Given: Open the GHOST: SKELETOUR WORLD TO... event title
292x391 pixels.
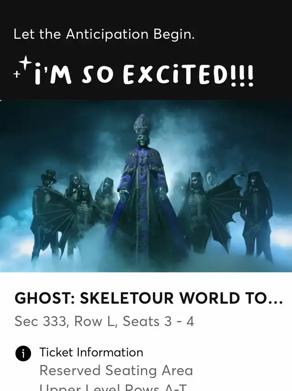Looking at the screenshot, I should point(149,298).
